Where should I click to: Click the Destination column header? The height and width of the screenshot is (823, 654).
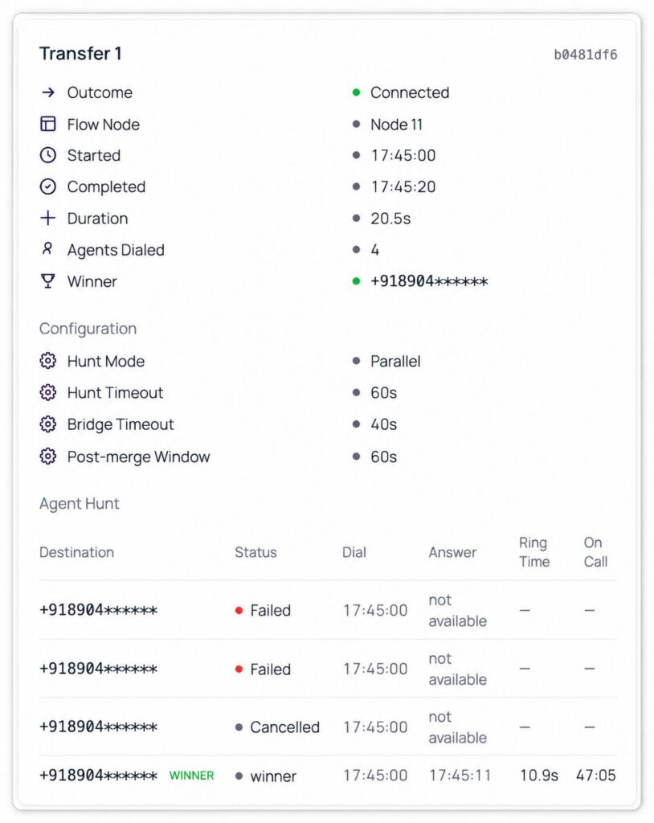[x=76, y=552]
